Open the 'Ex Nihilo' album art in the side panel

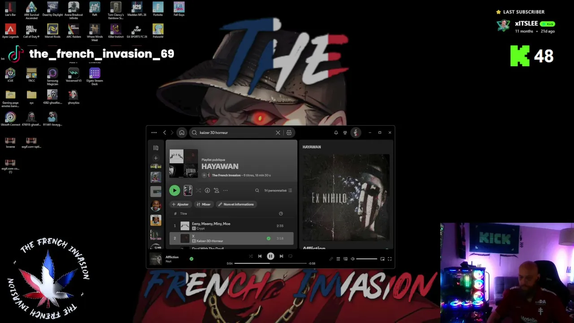pos(346,198)
